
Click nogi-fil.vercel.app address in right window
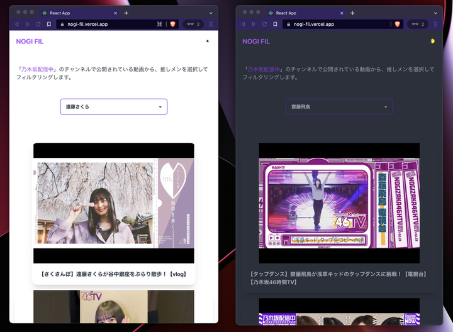pyautogui.click(x=314, y=25)
